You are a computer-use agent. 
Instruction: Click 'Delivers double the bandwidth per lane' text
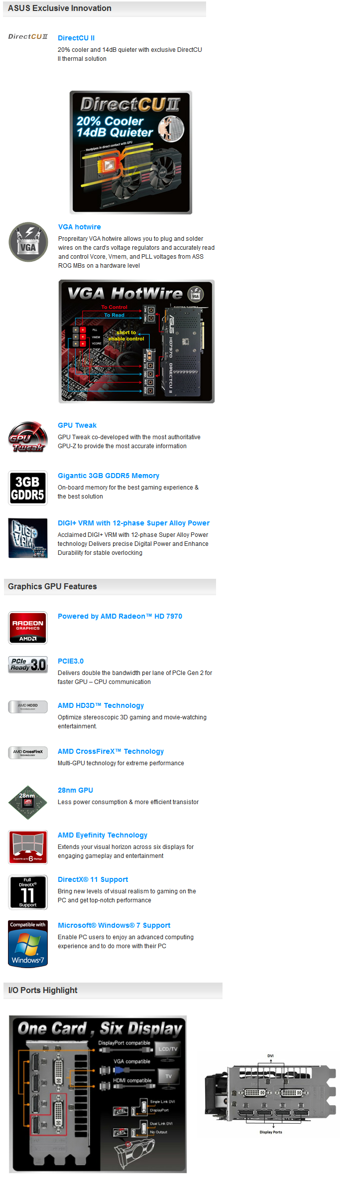click(x=135, y=677)
